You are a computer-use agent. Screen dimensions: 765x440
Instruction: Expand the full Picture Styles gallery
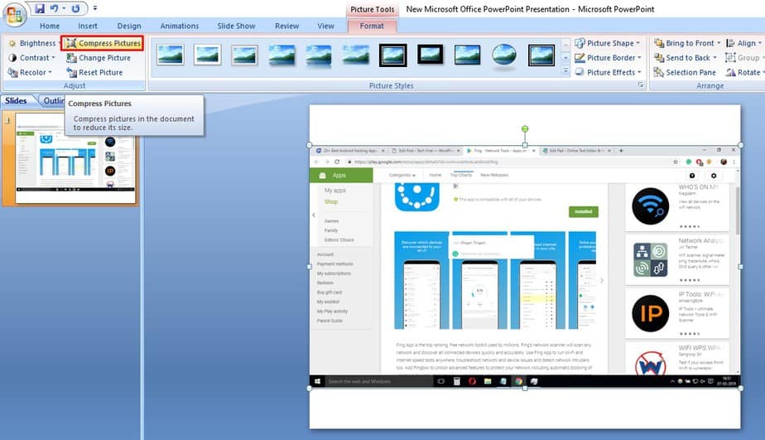[x=565, y=70]
